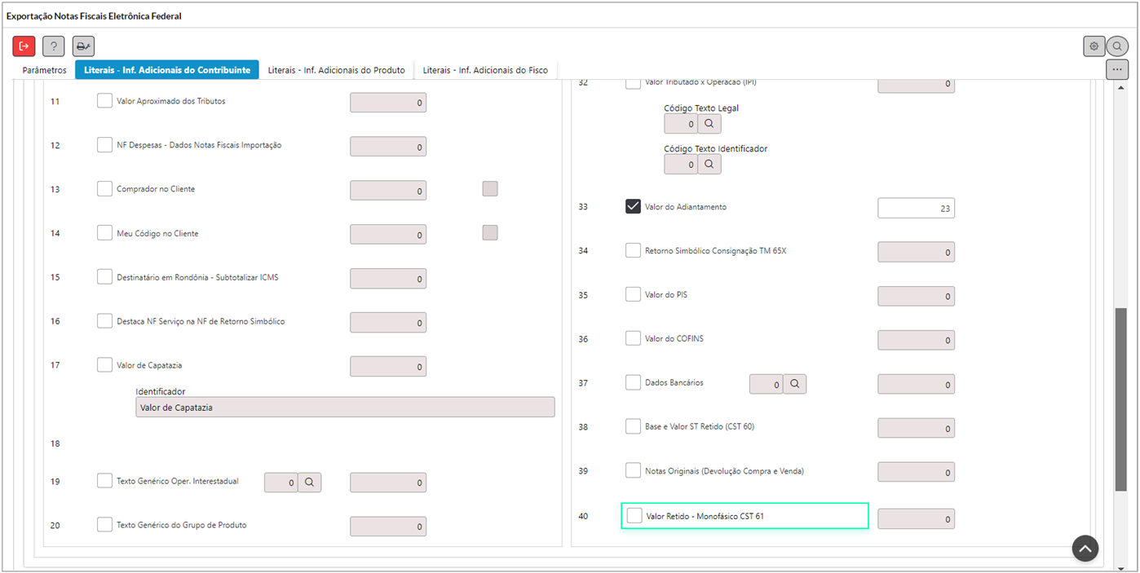1140x573 pixels.
Task: Open lookup for Código Texto Identificador
Action: pyautogui.click(x=709, y=165)
